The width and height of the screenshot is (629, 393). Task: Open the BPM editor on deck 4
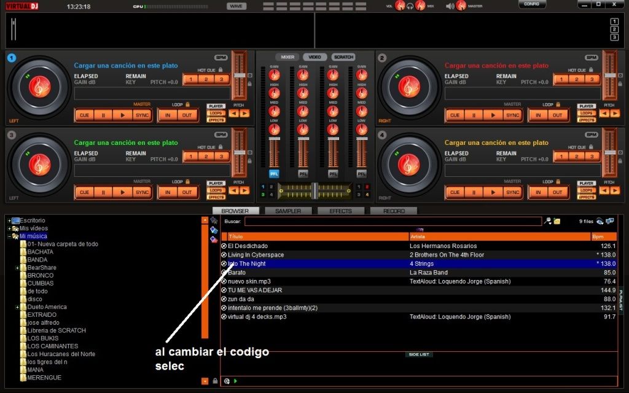point(592,134)
